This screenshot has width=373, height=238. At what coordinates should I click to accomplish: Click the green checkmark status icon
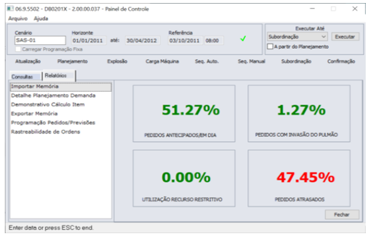coord(243,39)
